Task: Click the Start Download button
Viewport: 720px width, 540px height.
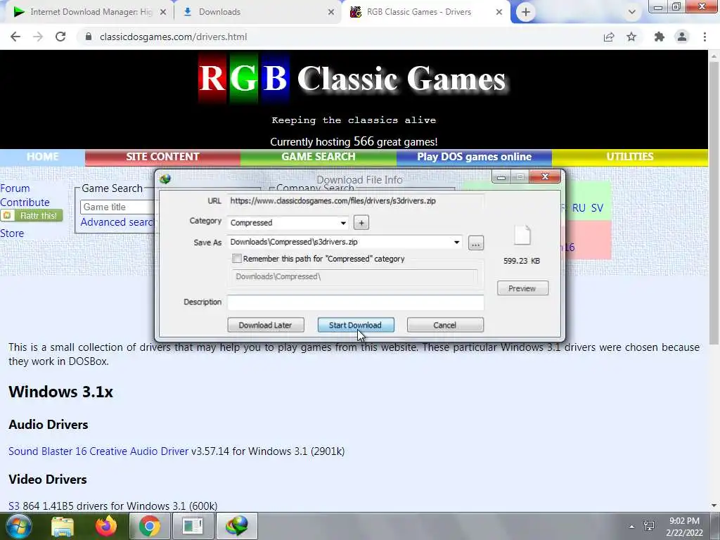Action: coord(355,325)
